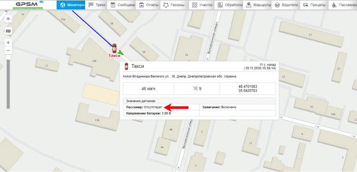
Task: Click the globe icon in Мониторинг tab
Action: tap(62, 5)
